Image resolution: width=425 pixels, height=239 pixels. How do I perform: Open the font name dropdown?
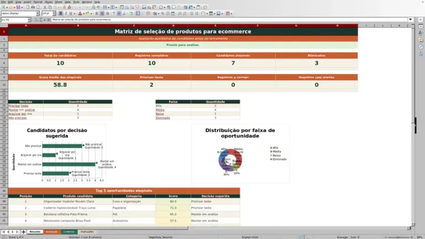point(38,13)
